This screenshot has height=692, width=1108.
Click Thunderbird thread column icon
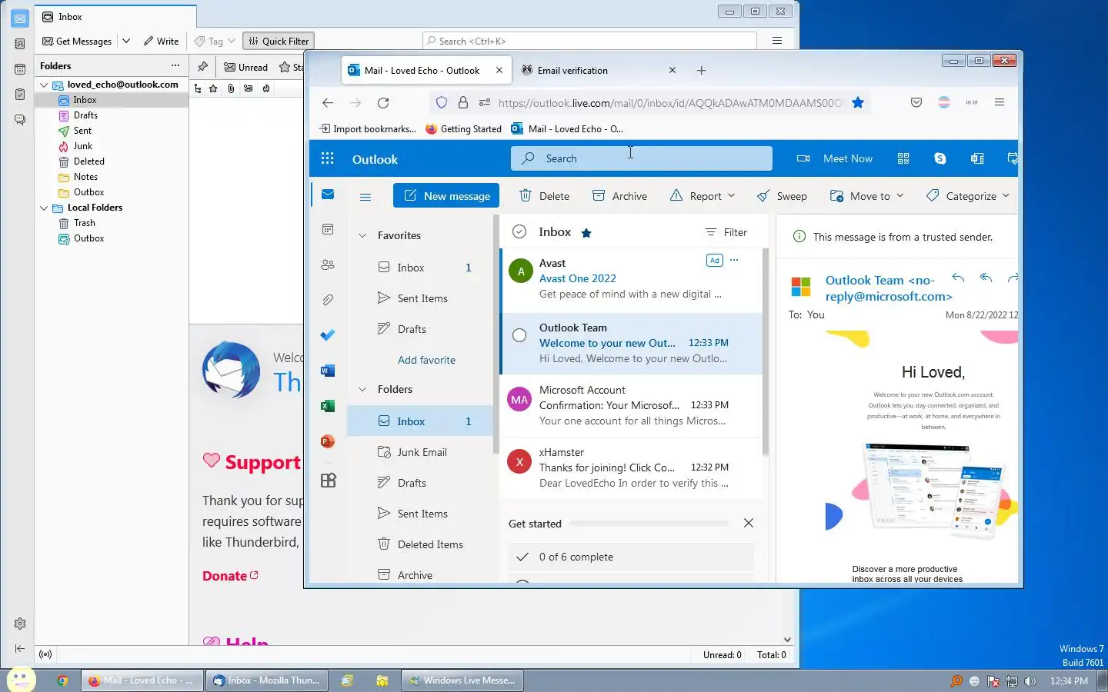click(198, 88)
